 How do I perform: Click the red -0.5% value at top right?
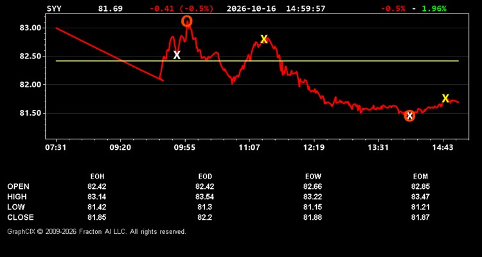pyautogui.click(x=393, y=8)
